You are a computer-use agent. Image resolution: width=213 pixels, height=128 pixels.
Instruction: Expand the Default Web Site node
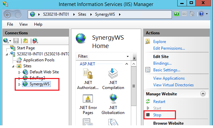19,72
